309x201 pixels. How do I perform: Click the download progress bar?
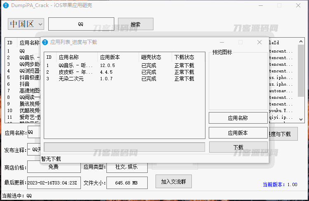pos(124,147)
